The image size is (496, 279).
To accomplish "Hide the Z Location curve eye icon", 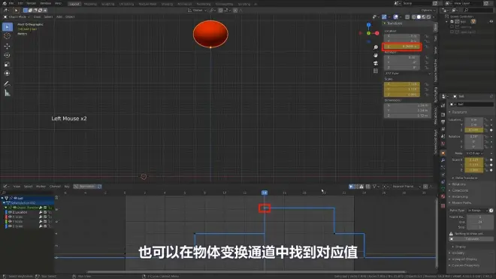I will click(x=10, y=212).
